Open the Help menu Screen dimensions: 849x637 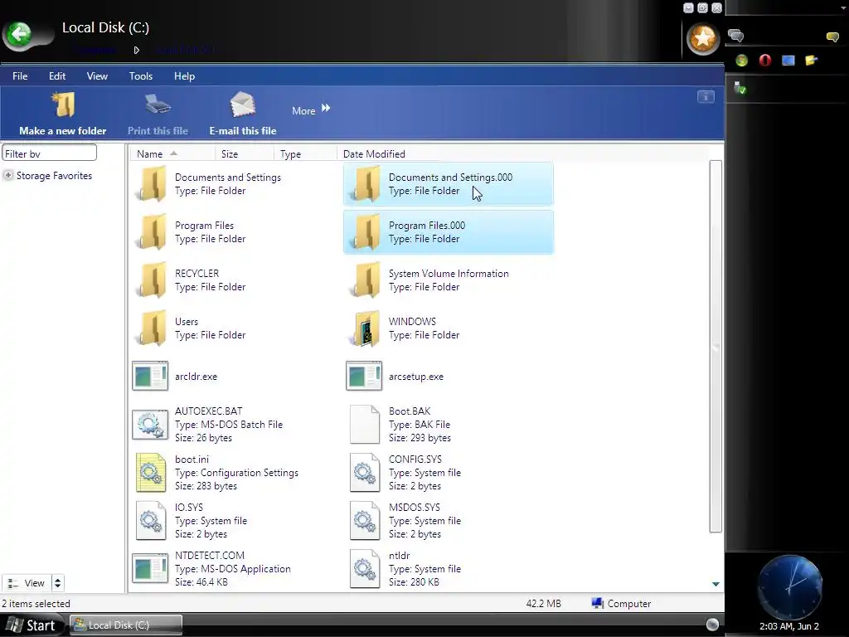coord(184,75)
